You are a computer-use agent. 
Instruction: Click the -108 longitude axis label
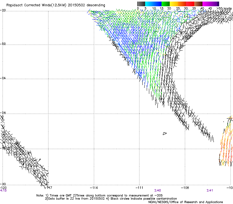(185, 188)
